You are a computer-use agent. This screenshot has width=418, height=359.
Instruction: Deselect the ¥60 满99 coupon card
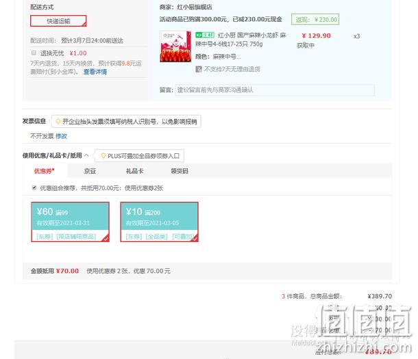(70, 222)
